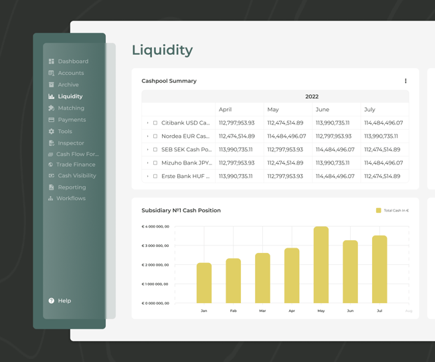Click the Payments card icon

pos(52,120)
